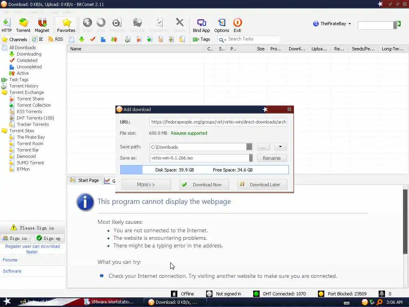
Task: Click the greyed Start task icon
Action: coord(87,25)
